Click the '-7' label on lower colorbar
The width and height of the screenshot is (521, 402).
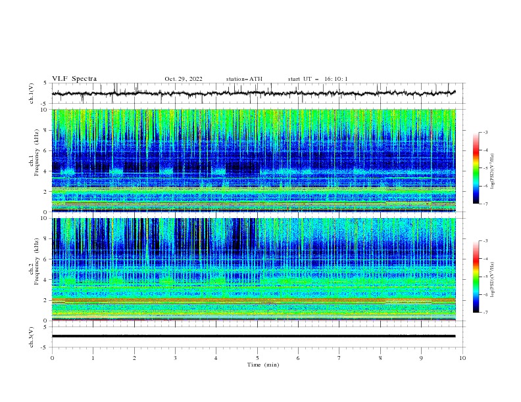[485, 312]
